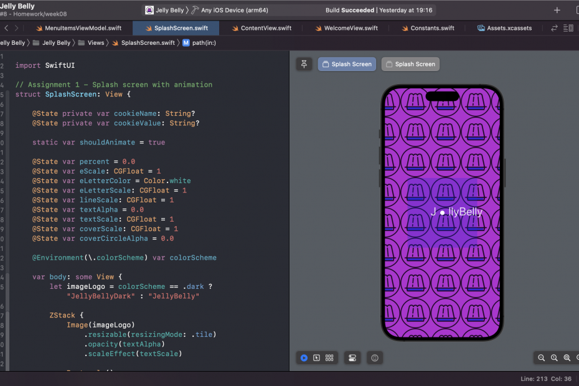Switch to selectable preview mode

[x=316, y=358]
